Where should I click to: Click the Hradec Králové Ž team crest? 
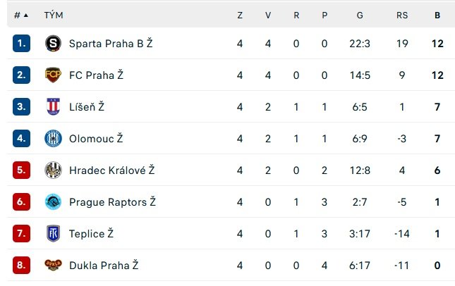(x=53, y=170)
